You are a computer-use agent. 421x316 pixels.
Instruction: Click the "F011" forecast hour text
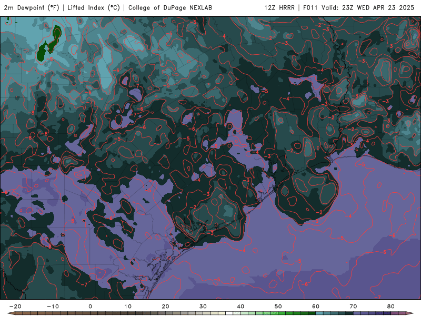(x=310, y=7)
